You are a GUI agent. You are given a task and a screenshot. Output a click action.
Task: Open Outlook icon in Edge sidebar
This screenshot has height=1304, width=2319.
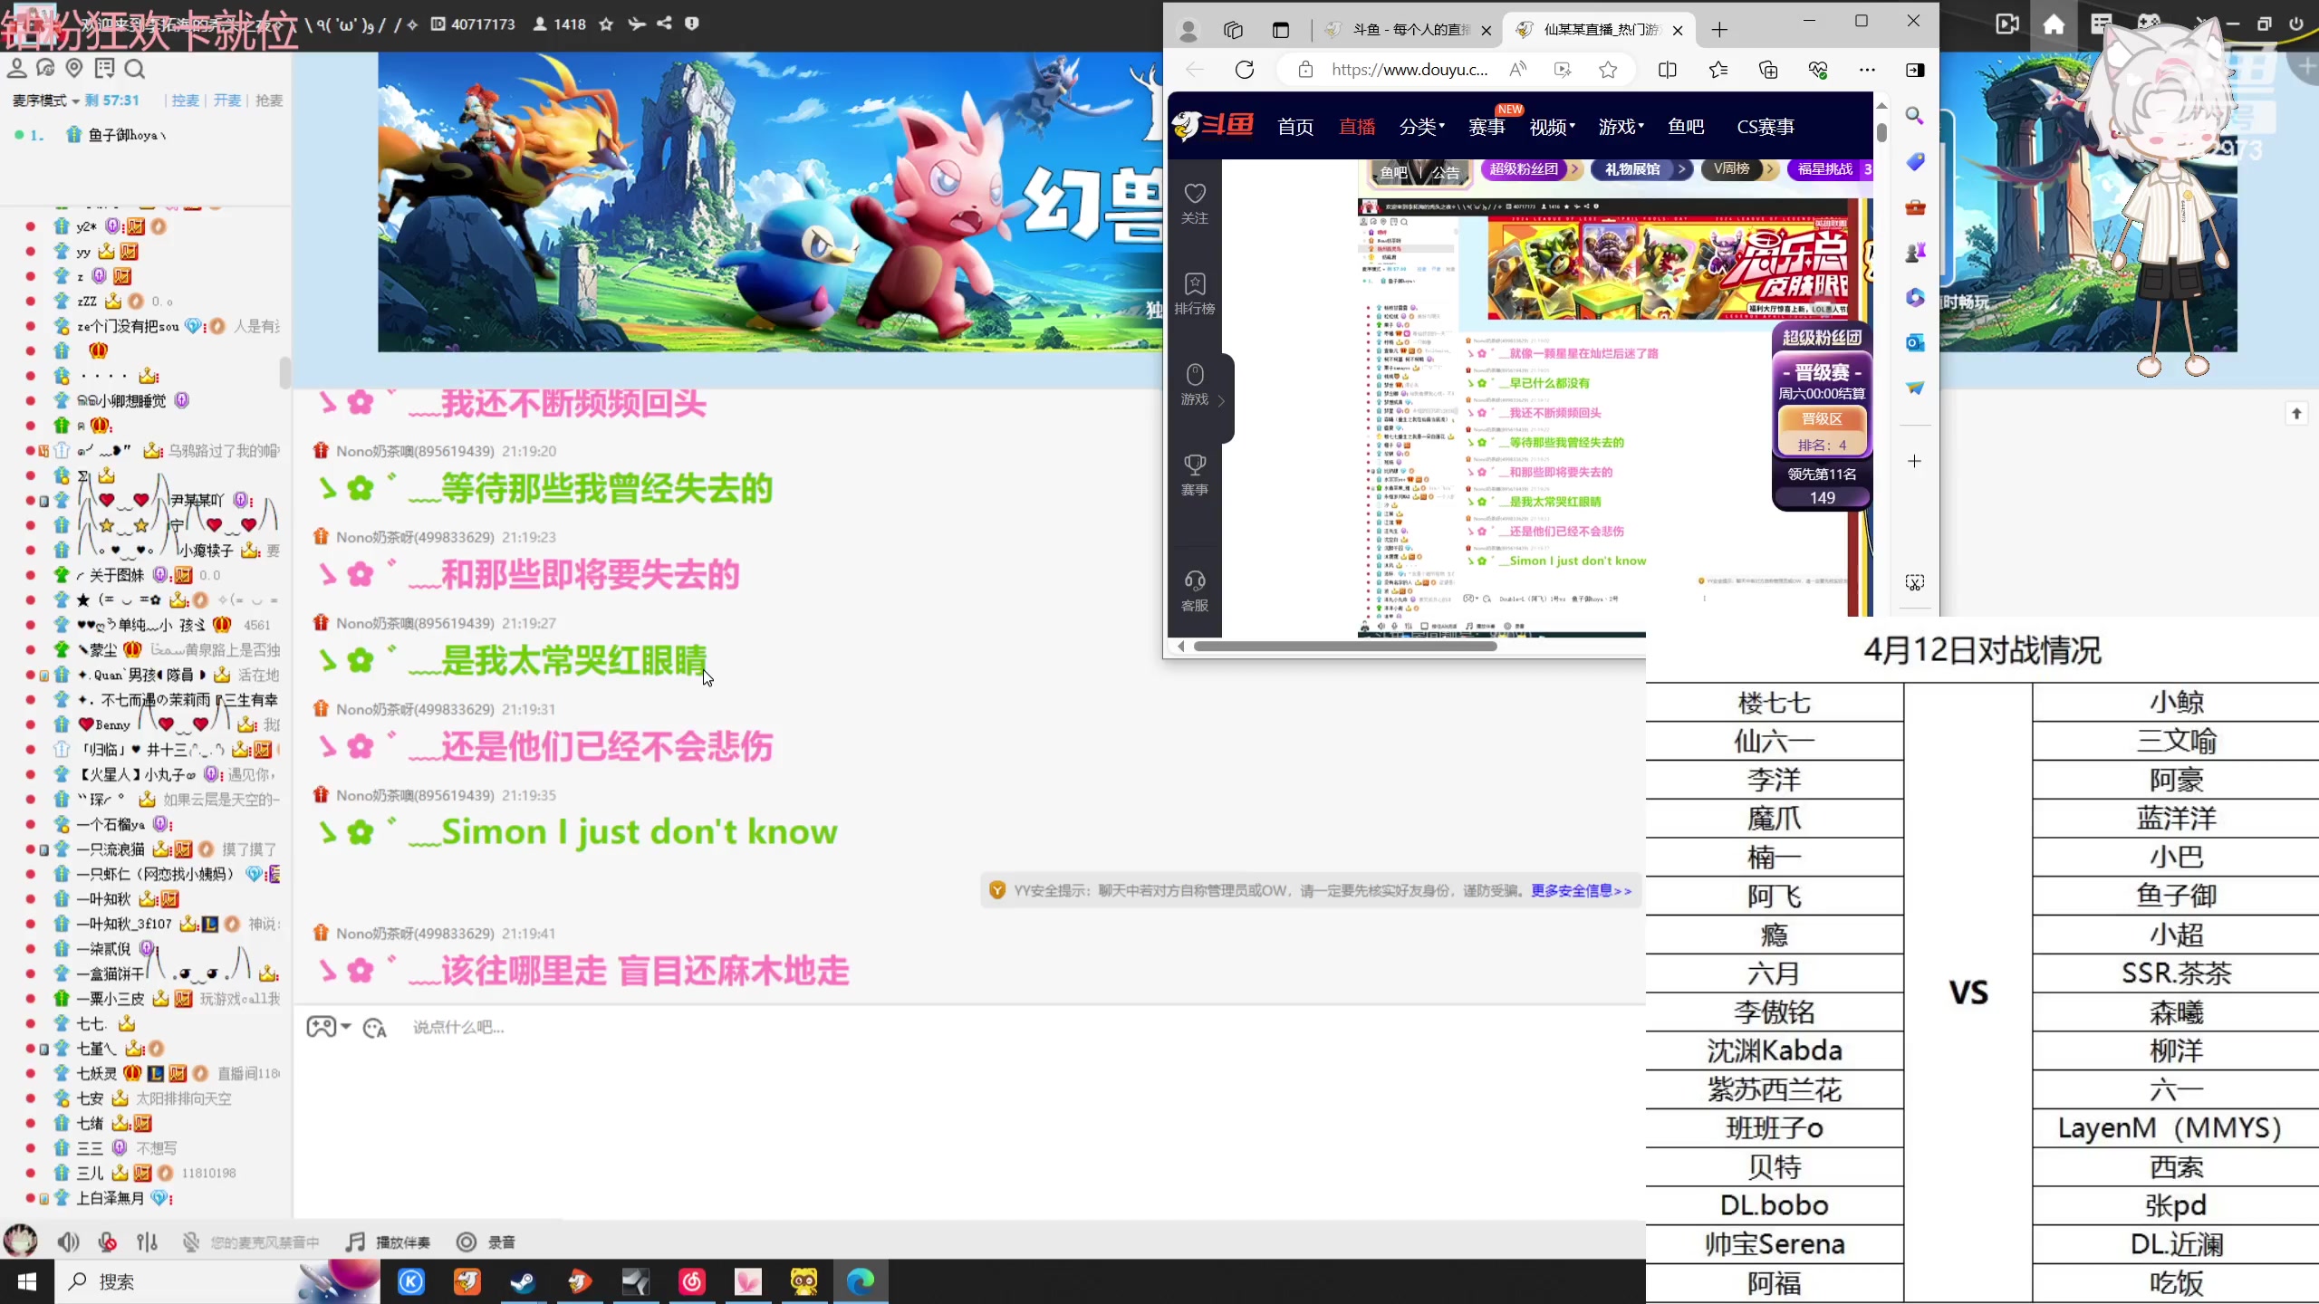pos(1915,342)
